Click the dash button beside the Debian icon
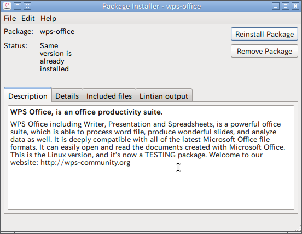302x234 pixels. point(18,6)
